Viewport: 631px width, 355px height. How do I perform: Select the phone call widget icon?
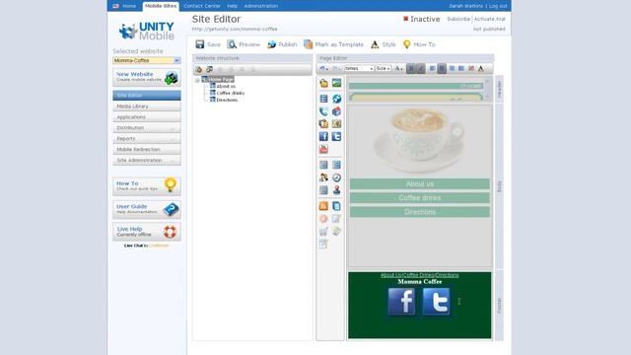(323, 111)
